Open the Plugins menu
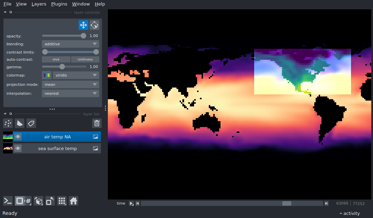 59,4
